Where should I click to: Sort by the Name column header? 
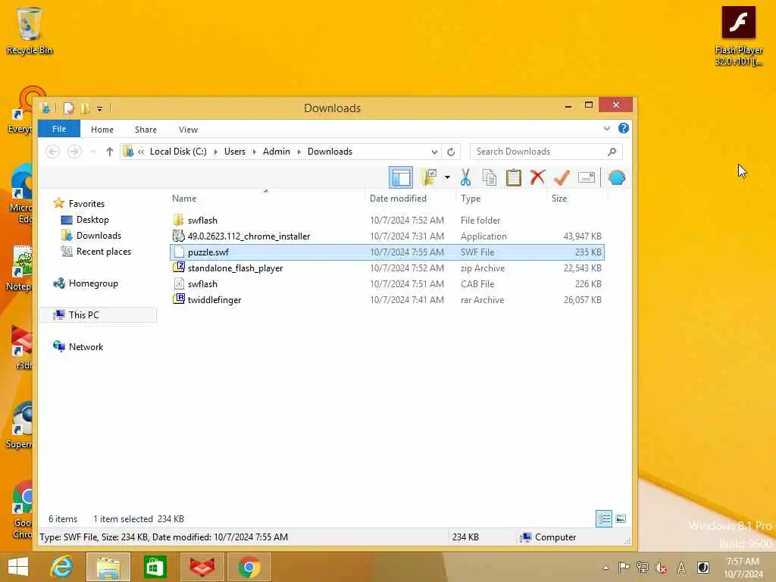[184, 198]
